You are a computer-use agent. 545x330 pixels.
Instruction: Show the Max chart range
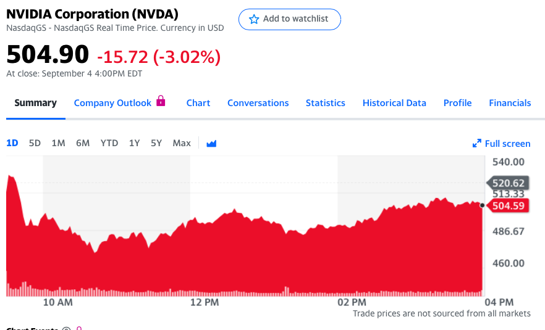coord(182,143)
